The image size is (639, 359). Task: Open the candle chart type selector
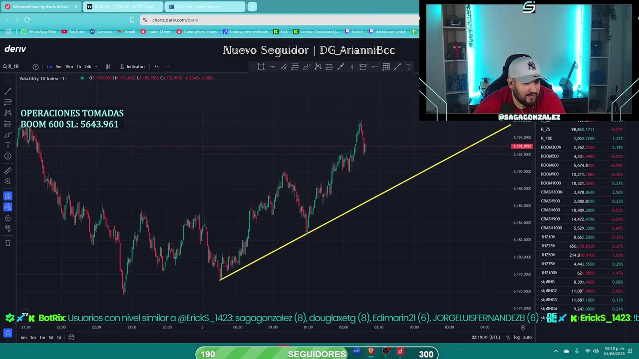click(x=108, y=67)
